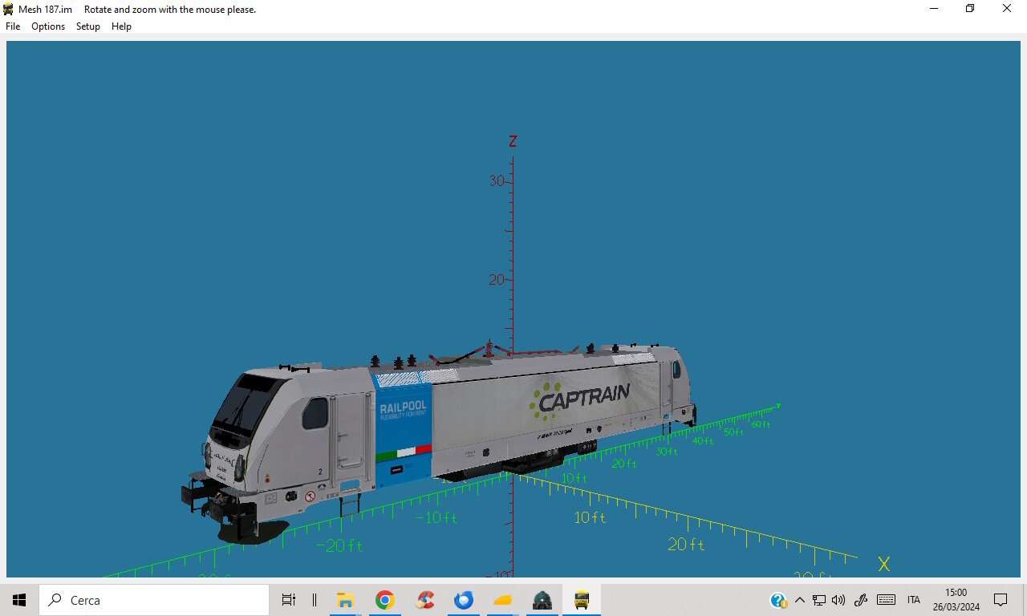Click the Cerca search box in taskbar
The image size is (1027, 616).
tap(154, 600)
